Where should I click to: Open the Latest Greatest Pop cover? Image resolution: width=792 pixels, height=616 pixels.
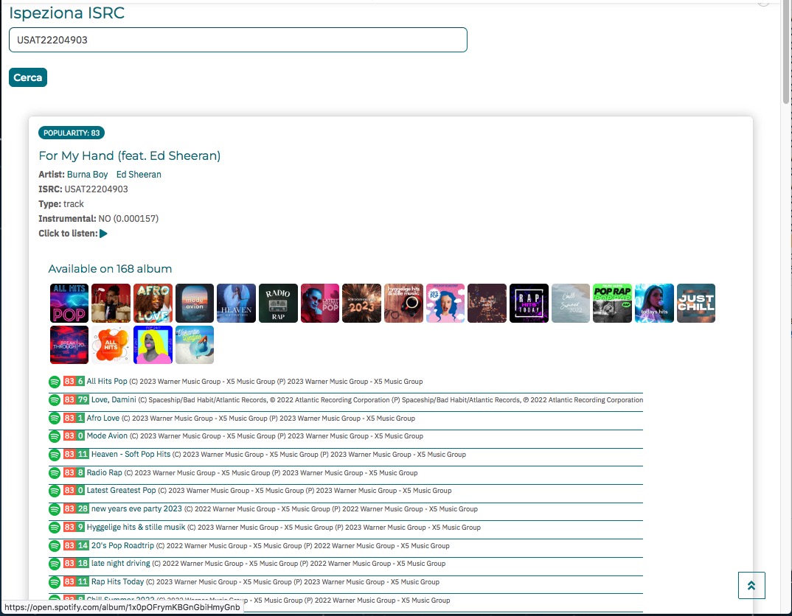click(x=320, y=303)
